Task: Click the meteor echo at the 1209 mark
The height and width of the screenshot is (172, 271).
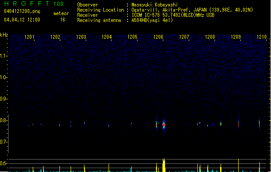Action: [x=239, y=123]
